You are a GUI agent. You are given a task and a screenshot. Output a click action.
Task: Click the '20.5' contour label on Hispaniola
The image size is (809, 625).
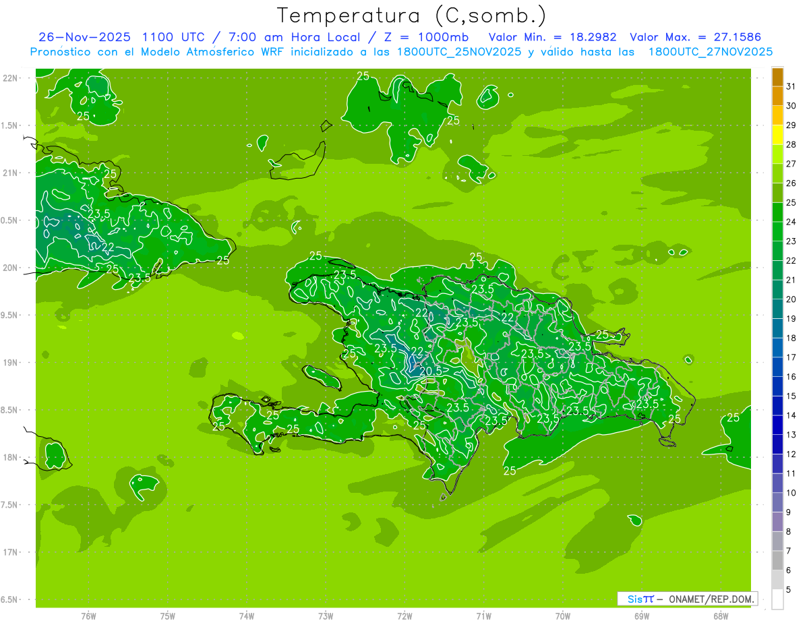[431, 371]
